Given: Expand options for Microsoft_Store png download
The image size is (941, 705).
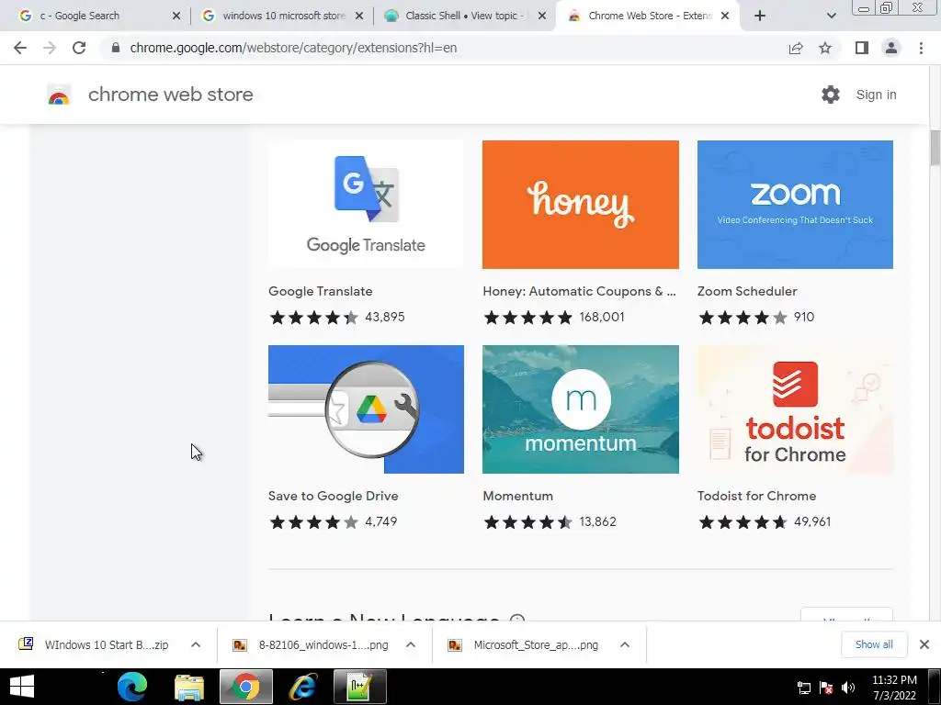Looking at the screenshot, I should click(625, 645).
